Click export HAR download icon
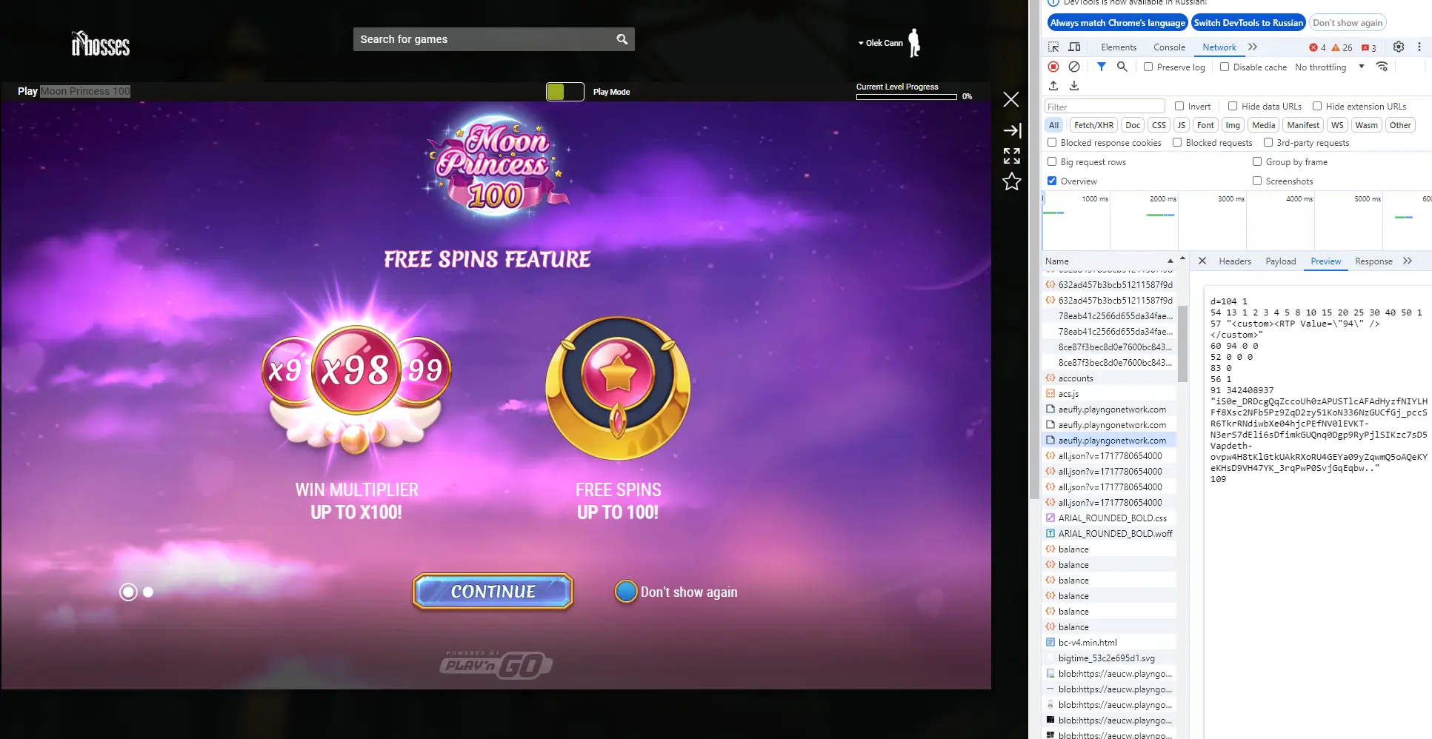 (1074, 86)
